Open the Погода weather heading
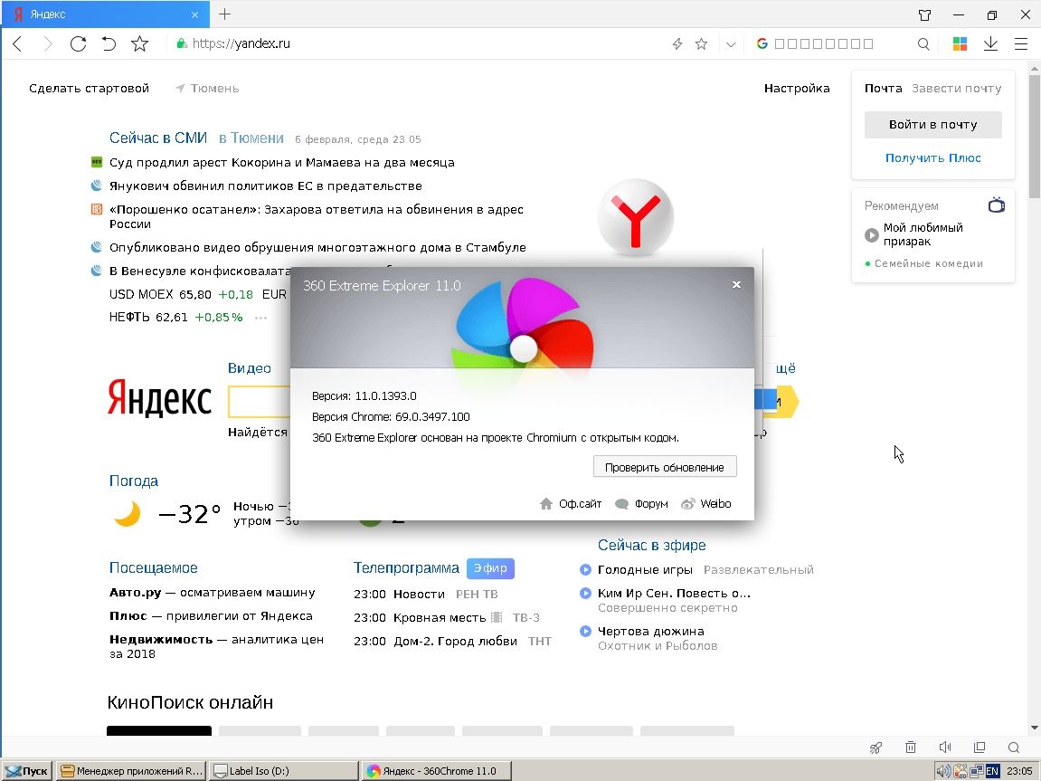This screenshot has width=1041, height=781. (134, 481)
